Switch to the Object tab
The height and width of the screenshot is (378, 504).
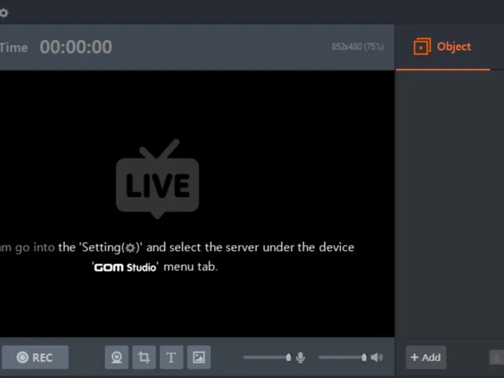click(x=443, y=47)
